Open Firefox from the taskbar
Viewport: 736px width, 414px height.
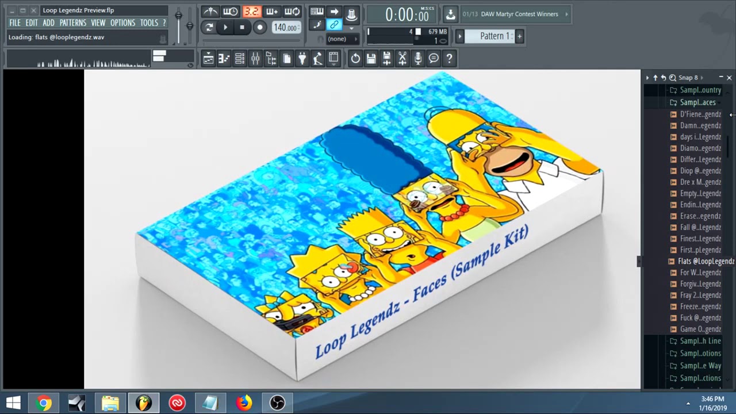244,403
